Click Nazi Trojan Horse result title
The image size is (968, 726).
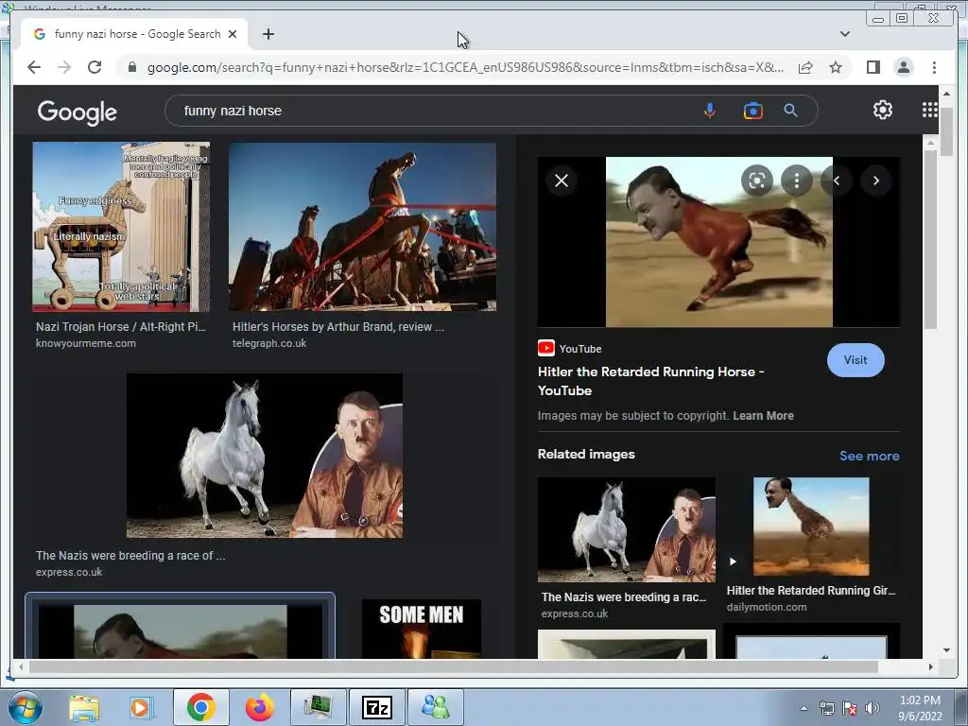point(120,326)
